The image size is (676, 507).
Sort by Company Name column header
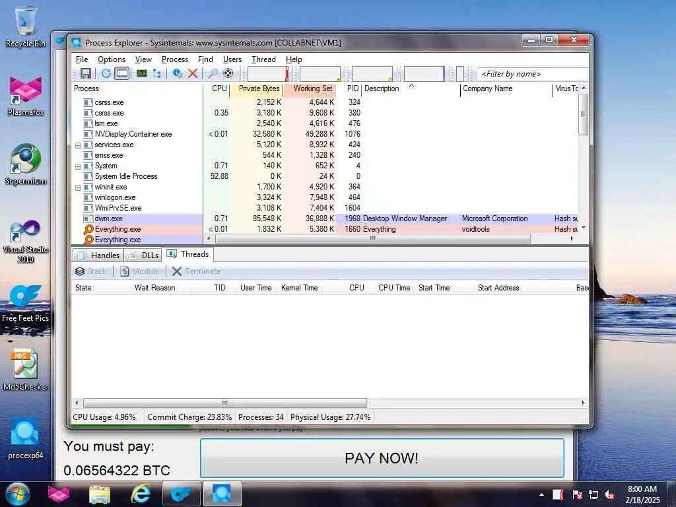pyautogui.click(x=506, y=88)
